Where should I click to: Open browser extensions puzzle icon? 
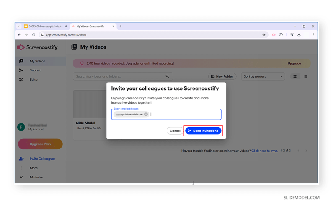point(281,35)
